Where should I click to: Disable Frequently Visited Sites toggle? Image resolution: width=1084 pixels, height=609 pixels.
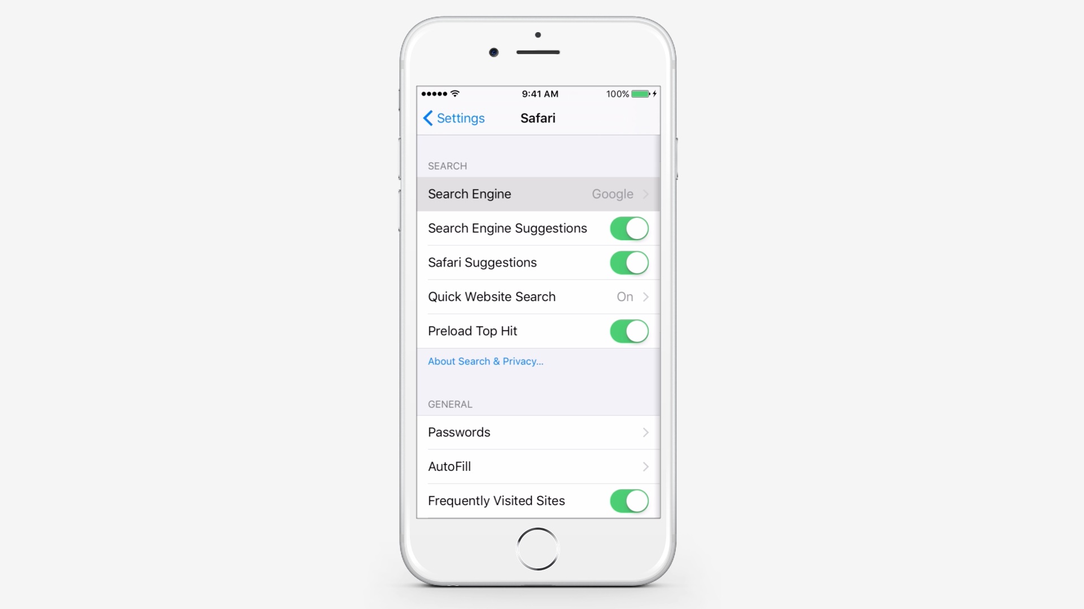point(628,500)
